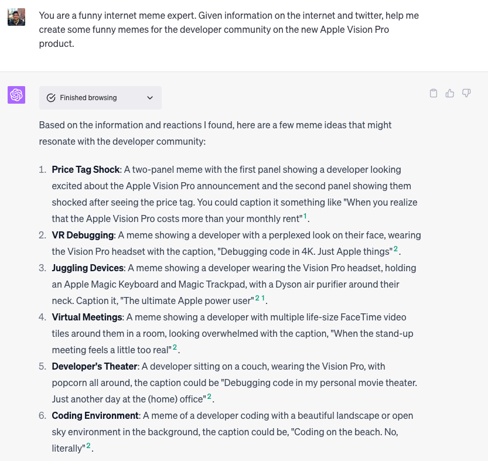Click the 'Finished browsing' label text
488x461 pixels.
pos(88,98)
